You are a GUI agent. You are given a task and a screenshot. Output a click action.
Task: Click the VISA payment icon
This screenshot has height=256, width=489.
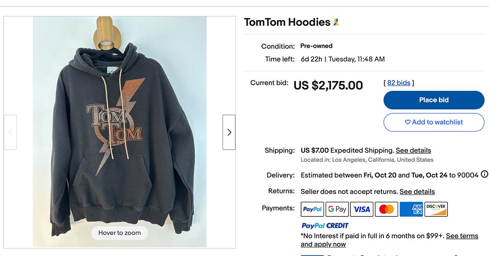tap(362, 209)
